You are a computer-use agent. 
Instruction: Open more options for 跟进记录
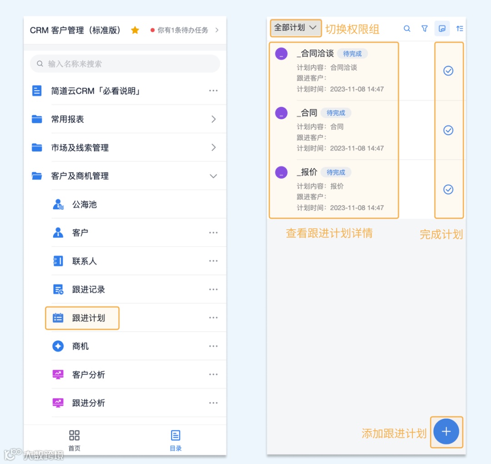pos(213,289)
